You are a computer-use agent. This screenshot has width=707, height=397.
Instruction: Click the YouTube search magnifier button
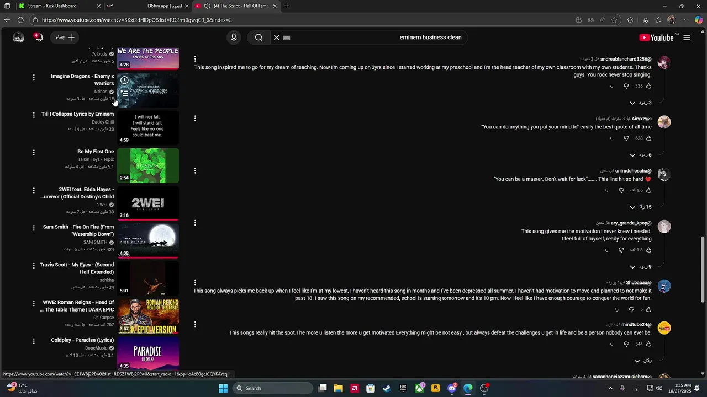(258, 37)
